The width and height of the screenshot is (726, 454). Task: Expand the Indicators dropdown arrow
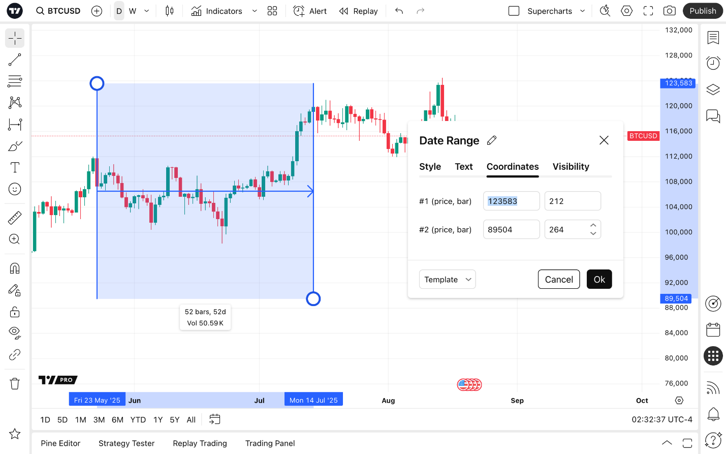pos(255,11)
